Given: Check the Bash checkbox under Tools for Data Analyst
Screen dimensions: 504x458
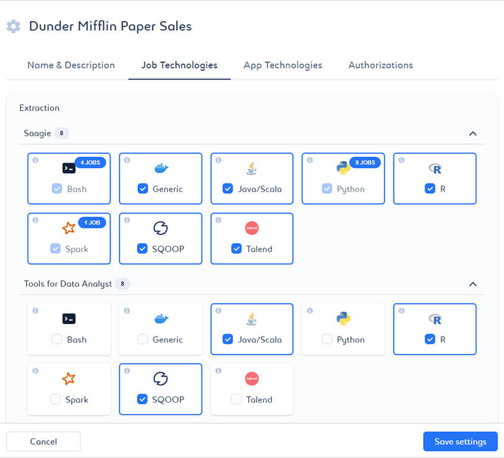Looking at the screenshot, I should pyautogui.click(x=57, y=339).
